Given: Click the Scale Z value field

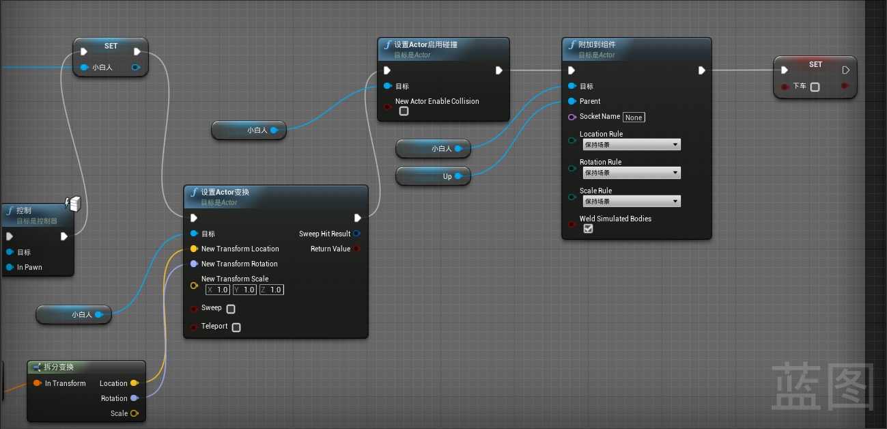Looking at the screenshot, I should 271,290.
